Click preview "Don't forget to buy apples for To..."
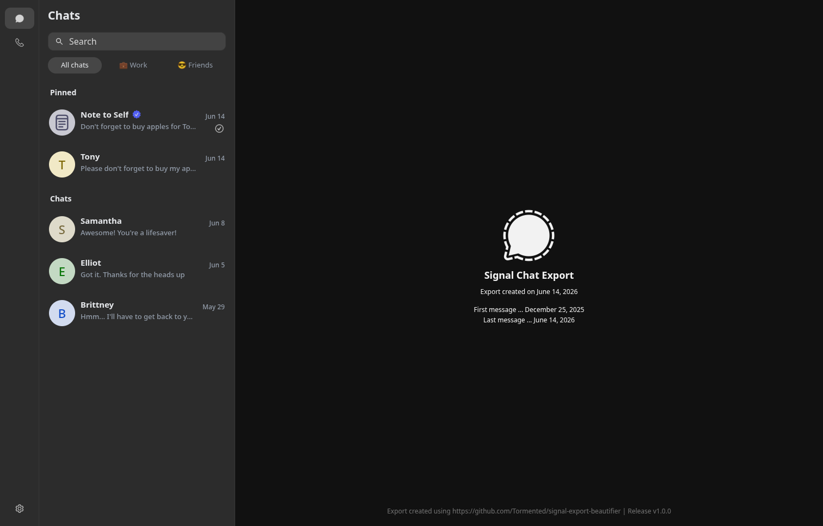Screen dimensions: 823x526 coord(138,126)
